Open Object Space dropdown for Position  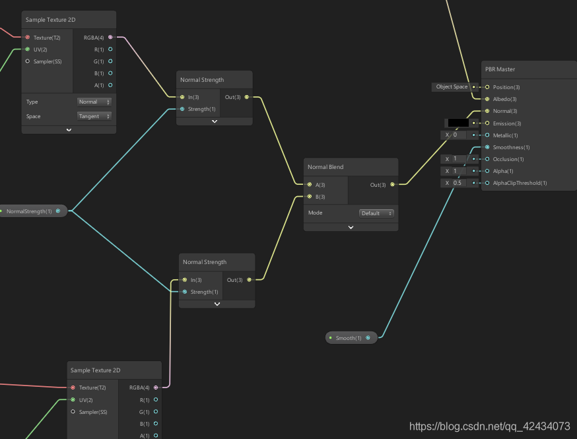[x=452, y=87]
